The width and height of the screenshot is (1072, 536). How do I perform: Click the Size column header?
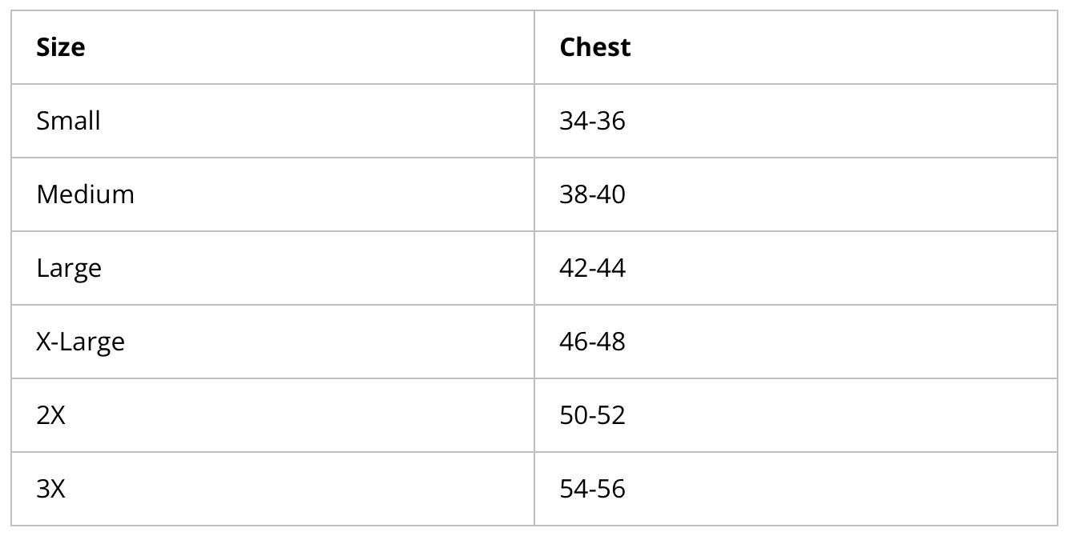click(272, 47)
